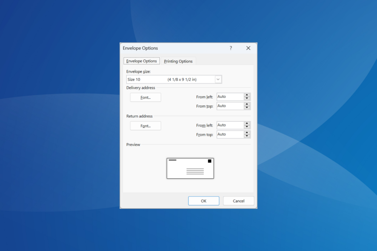Click the Preview section label
Viewport: 377px width, 251px height.
[133, 145]
